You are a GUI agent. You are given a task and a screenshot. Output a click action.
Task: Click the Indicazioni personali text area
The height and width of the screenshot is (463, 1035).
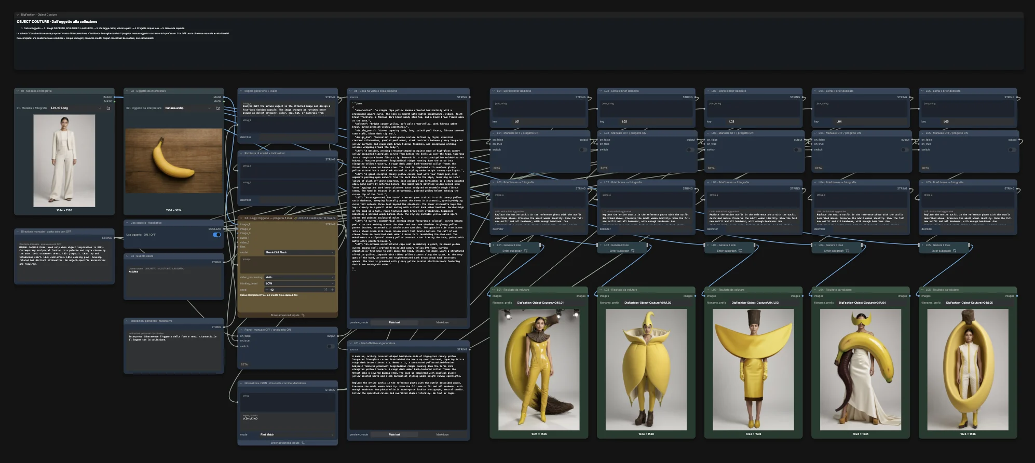click(173, 351)
